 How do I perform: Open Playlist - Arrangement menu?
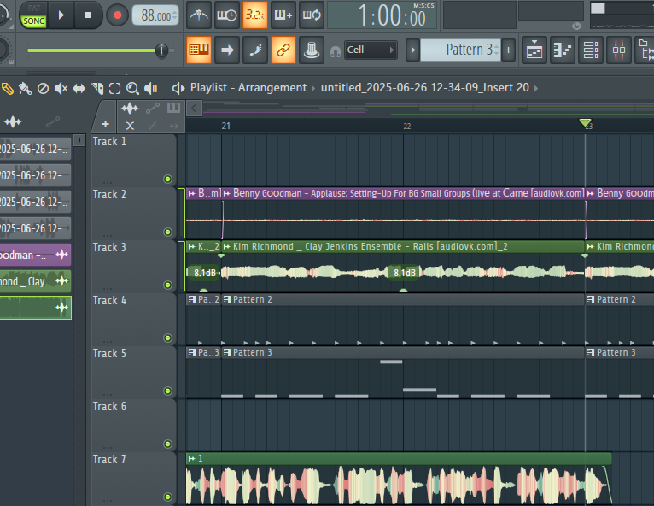point(248,87)
